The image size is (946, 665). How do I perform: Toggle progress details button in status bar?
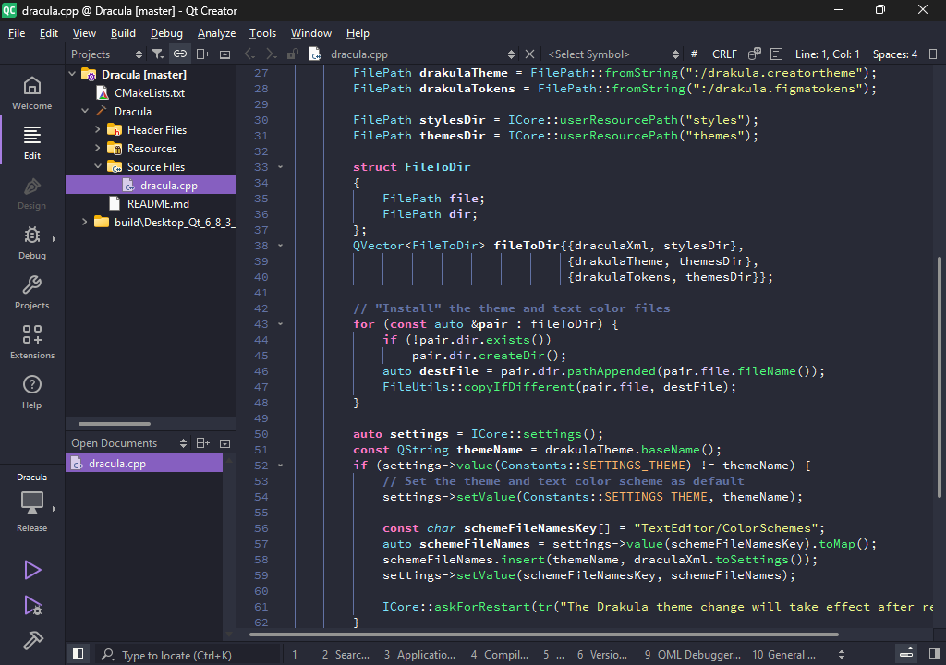906,654
